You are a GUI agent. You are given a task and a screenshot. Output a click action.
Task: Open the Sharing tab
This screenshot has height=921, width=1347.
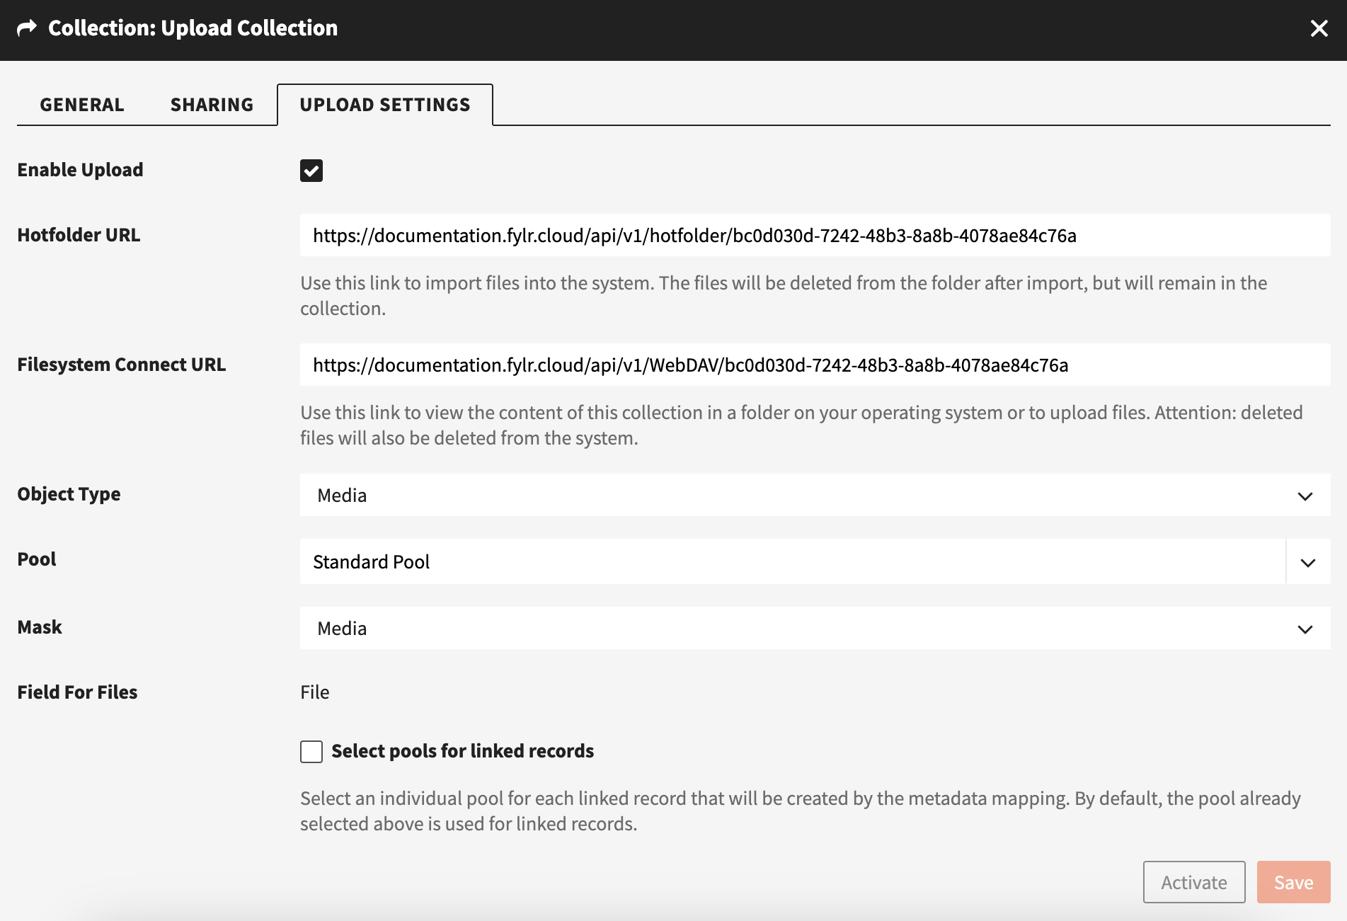[212, 105]
